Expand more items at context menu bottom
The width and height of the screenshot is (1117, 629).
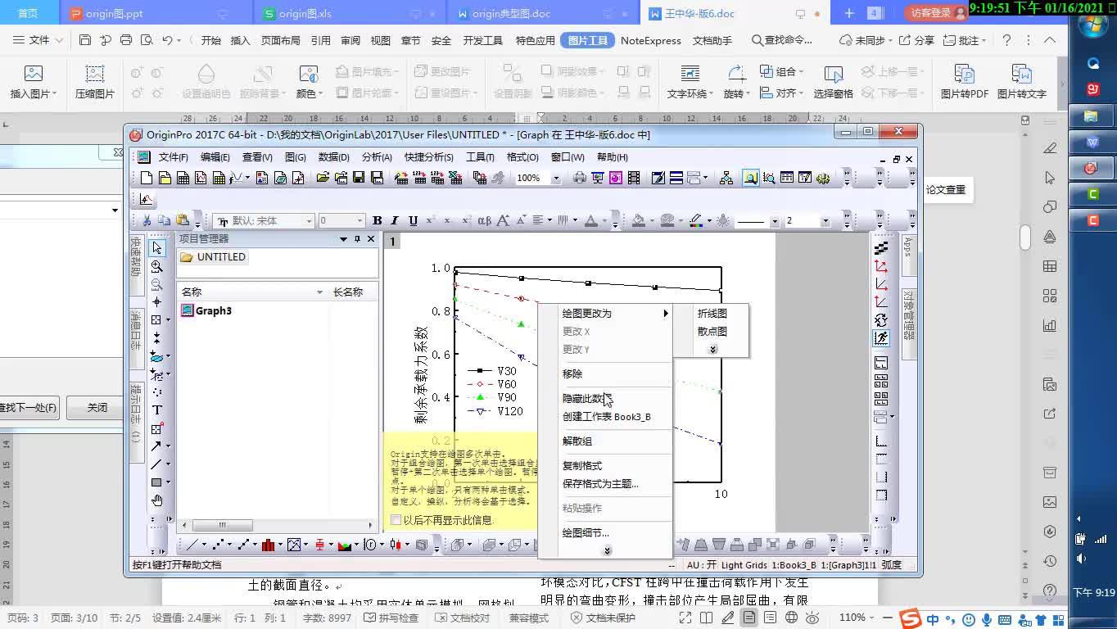(607, 550)
